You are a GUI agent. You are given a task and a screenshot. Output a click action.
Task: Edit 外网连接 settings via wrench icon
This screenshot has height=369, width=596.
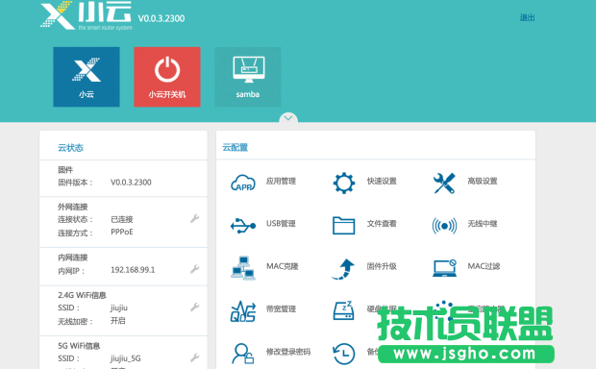194,218
